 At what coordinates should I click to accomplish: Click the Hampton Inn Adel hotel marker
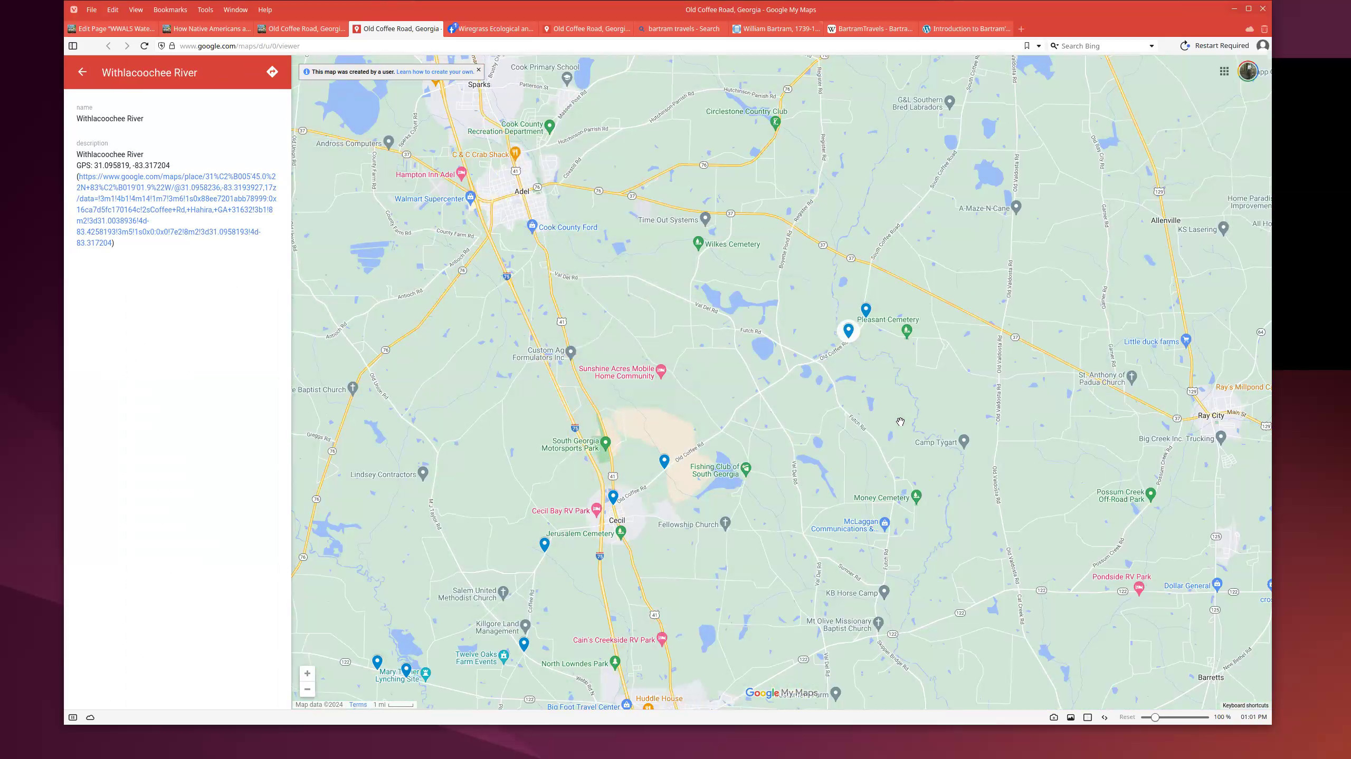pyautogui.click(x=462, y=173)
